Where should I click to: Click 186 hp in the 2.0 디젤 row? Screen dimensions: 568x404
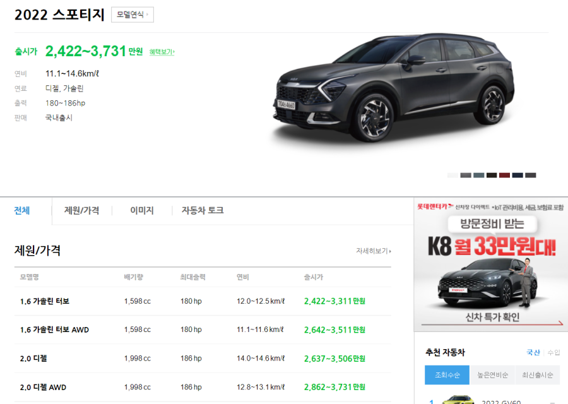(191, 359)
